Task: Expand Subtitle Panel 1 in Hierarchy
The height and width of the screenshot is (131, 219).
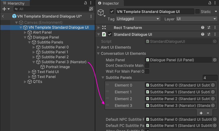Action: 34,52
